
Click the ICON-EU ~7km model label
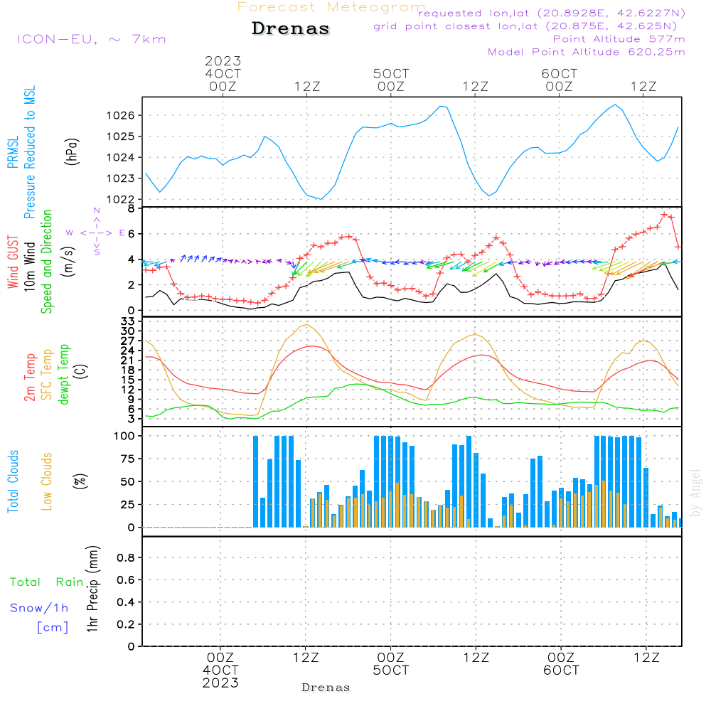tap(91, 39)
